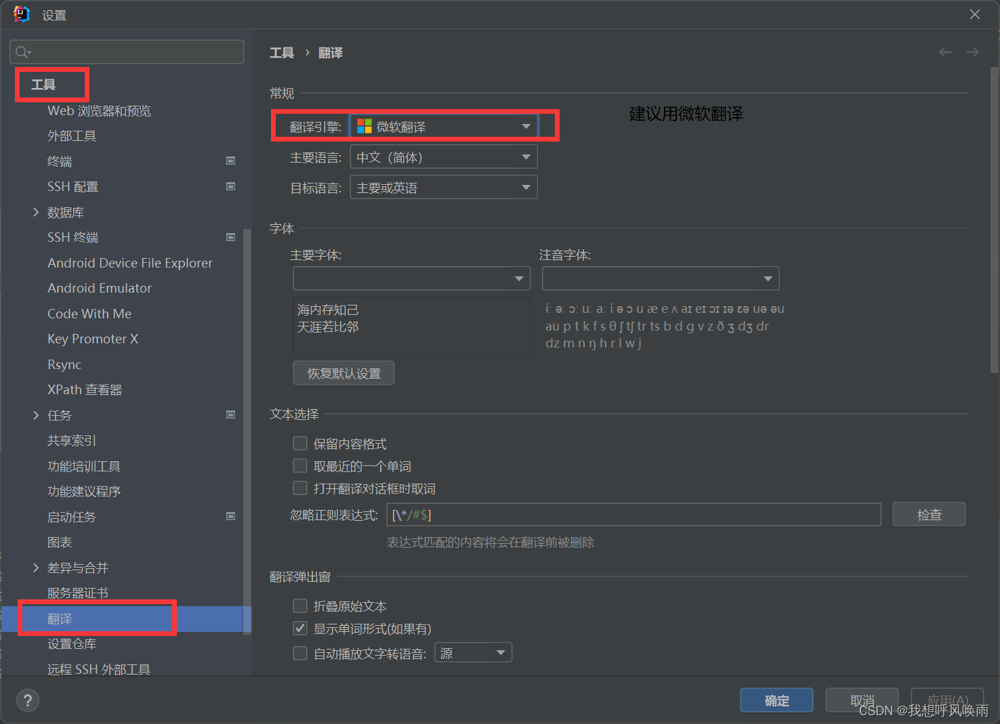The width and height of the screenshot is (1000, 724).
Task: Enable 自动播放文字转语音 checkbox
Action: pyautogui.click(x=300, y=653)
